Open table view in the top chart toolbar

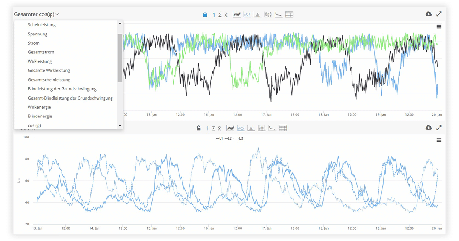289,14
